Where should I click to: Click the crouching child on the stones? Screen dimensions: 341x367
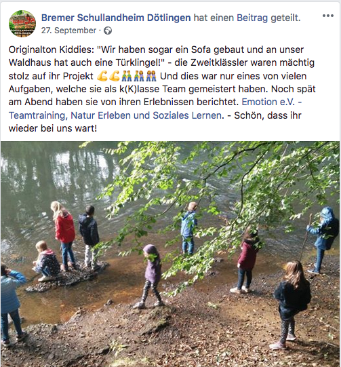click(x=46, y=261)
